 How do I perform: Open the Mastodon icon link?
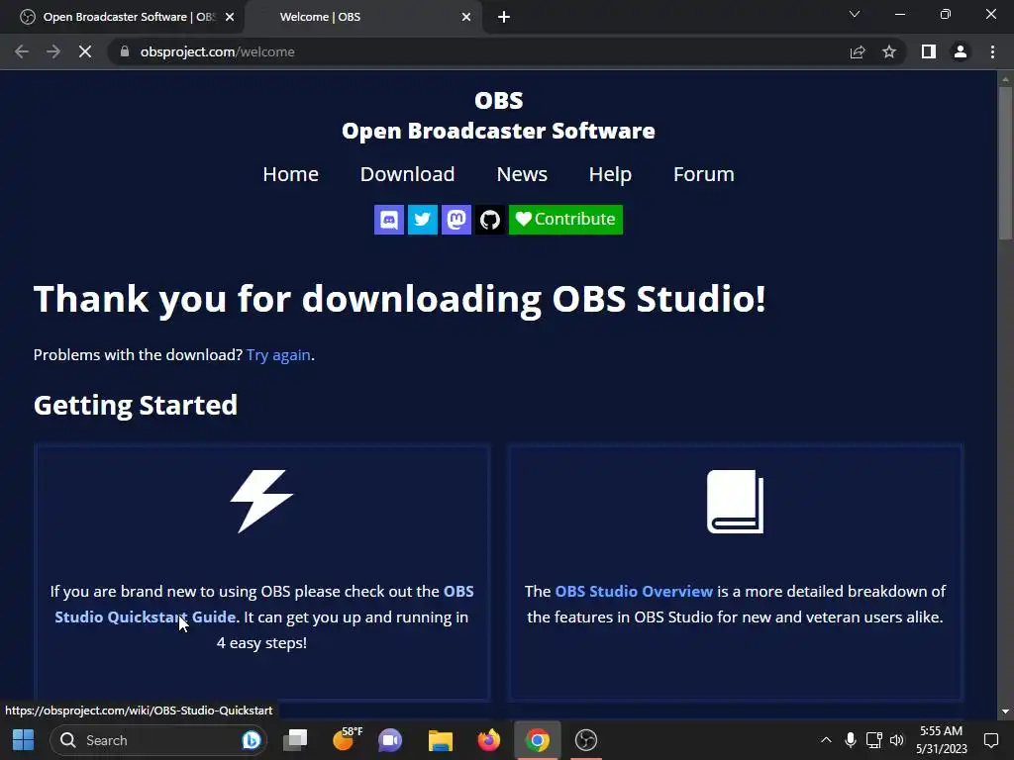tap(456, 220)
